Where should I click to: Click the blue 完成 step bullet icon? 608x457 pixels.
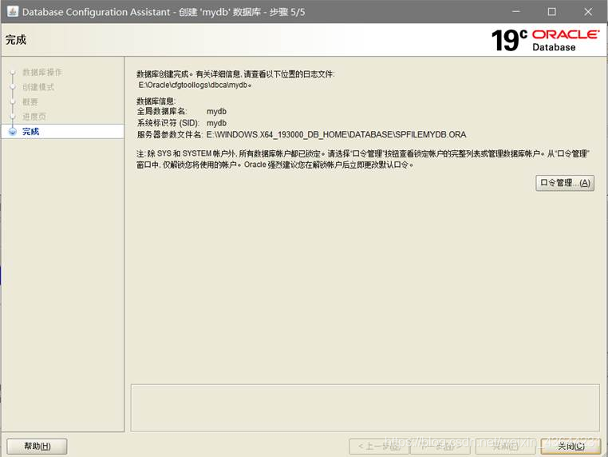coord(13,132)
